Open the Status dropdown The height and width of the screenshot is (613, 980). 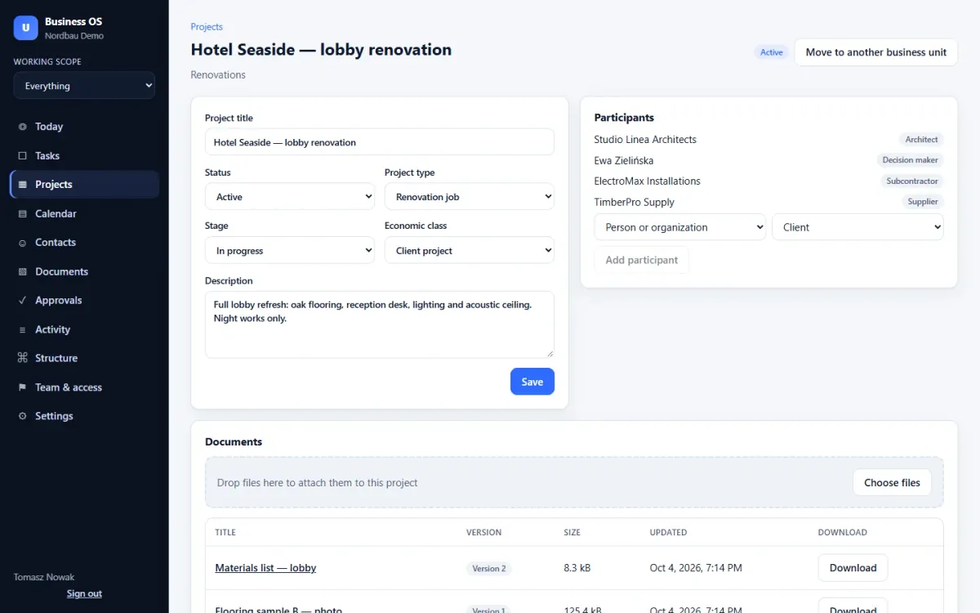[290, 197]
